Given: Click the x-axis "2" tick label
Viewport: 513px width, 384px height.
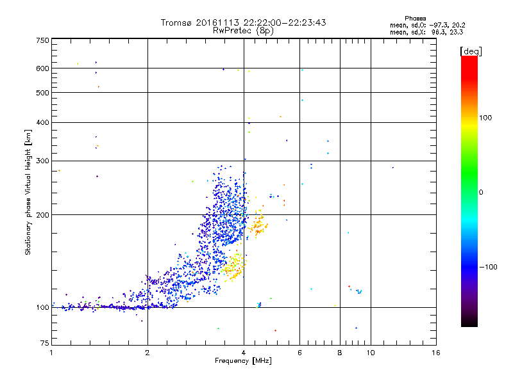Looking at the screenshot, I should point(147,353).
